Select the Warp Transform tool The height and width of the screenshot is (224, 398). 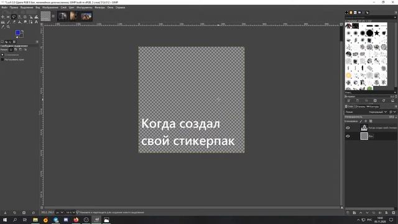[36, 17]
